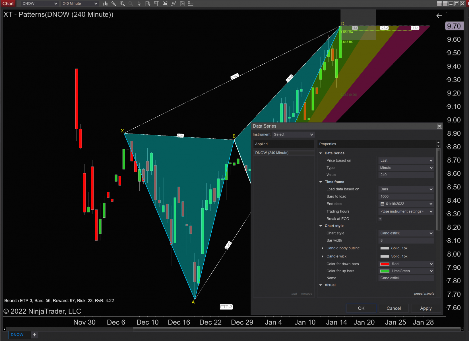The width and height of the screenshot is (469, 341).
Task: Open the Color for down bars Red swatch
Action: tap(385, 264)
